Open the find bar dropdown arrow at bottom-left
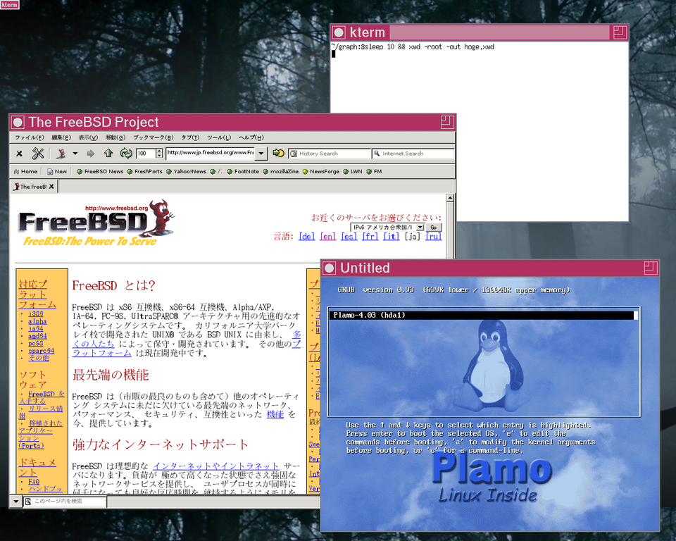The width and height of the screenshot is (676, 541). point(16,501)
